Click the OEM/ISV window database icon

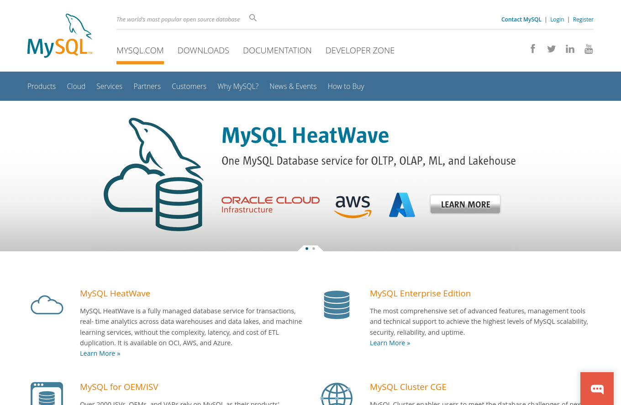pos(47,394)
